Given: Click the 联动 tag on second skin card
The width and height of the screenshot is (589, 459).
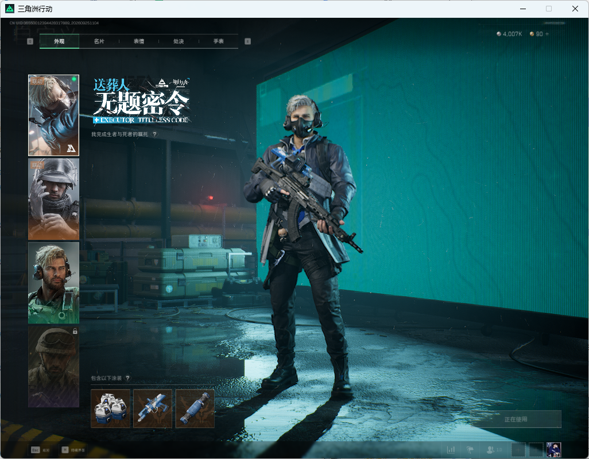Looking at the screenshot, I should (37, 165).
